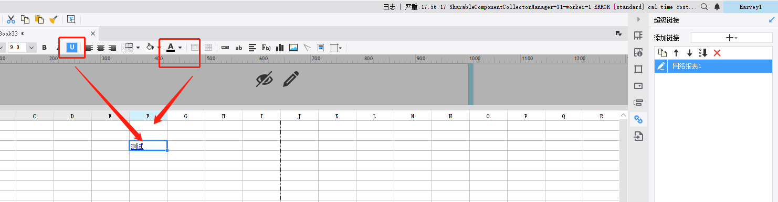
Task: Insert a slope line
Action: tap(307, 48)
